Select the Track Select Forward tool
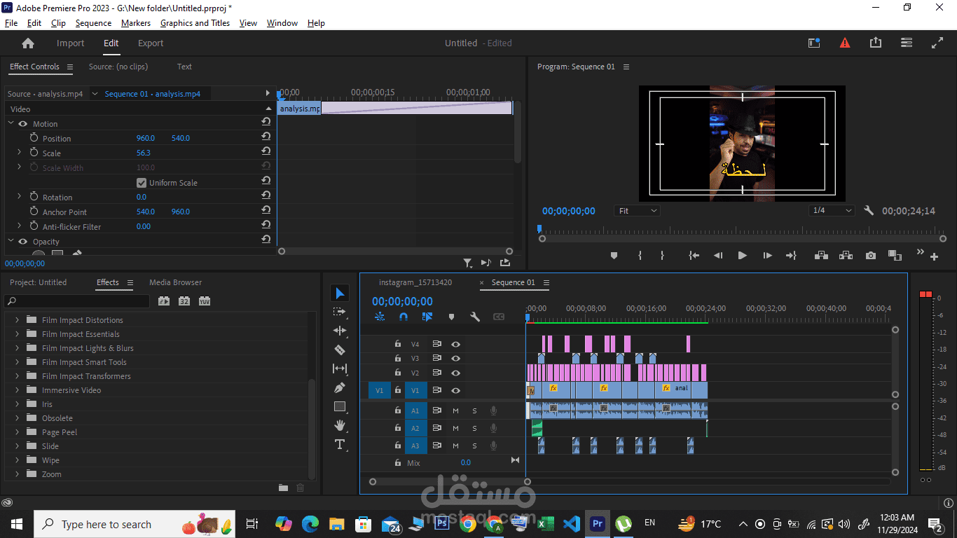 340,312
